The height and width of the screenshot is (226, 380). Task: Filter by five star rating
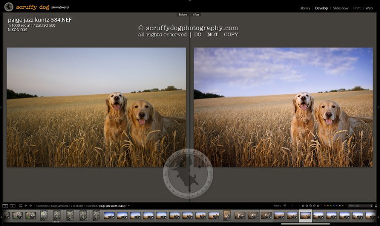317,206
